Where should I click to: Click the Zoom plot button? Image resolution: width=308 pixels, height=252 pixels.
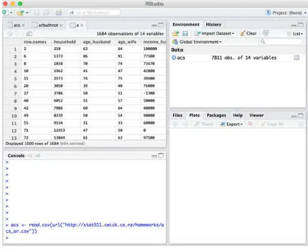204,124
